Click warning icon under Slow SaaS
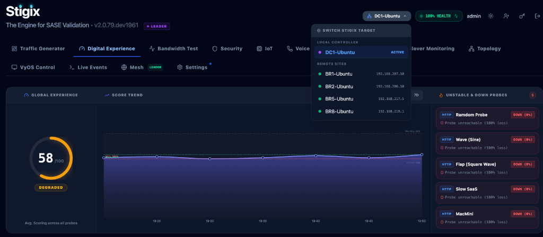Viewport: 543px width, 237px height. pyautogui.click(x=442, y=197)
